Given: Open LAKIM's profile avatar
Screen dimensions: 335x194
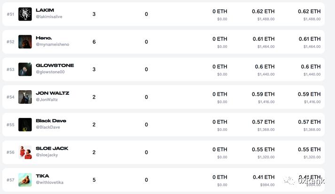Looking at the screenshot, I should tap(25, 14).
